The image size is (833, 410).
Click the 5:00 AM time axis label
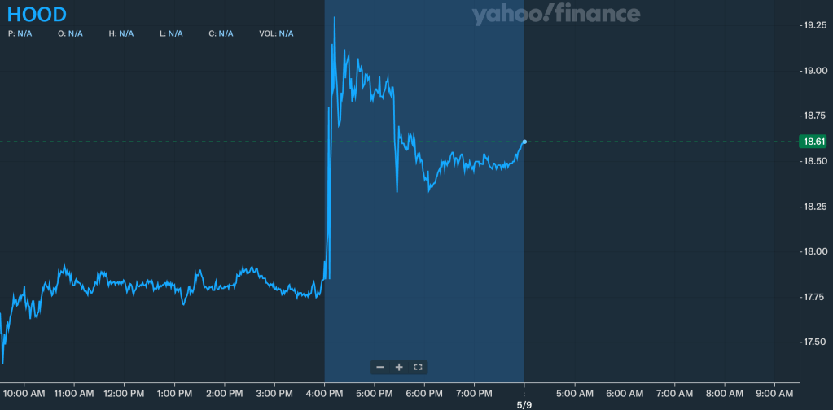575,394
